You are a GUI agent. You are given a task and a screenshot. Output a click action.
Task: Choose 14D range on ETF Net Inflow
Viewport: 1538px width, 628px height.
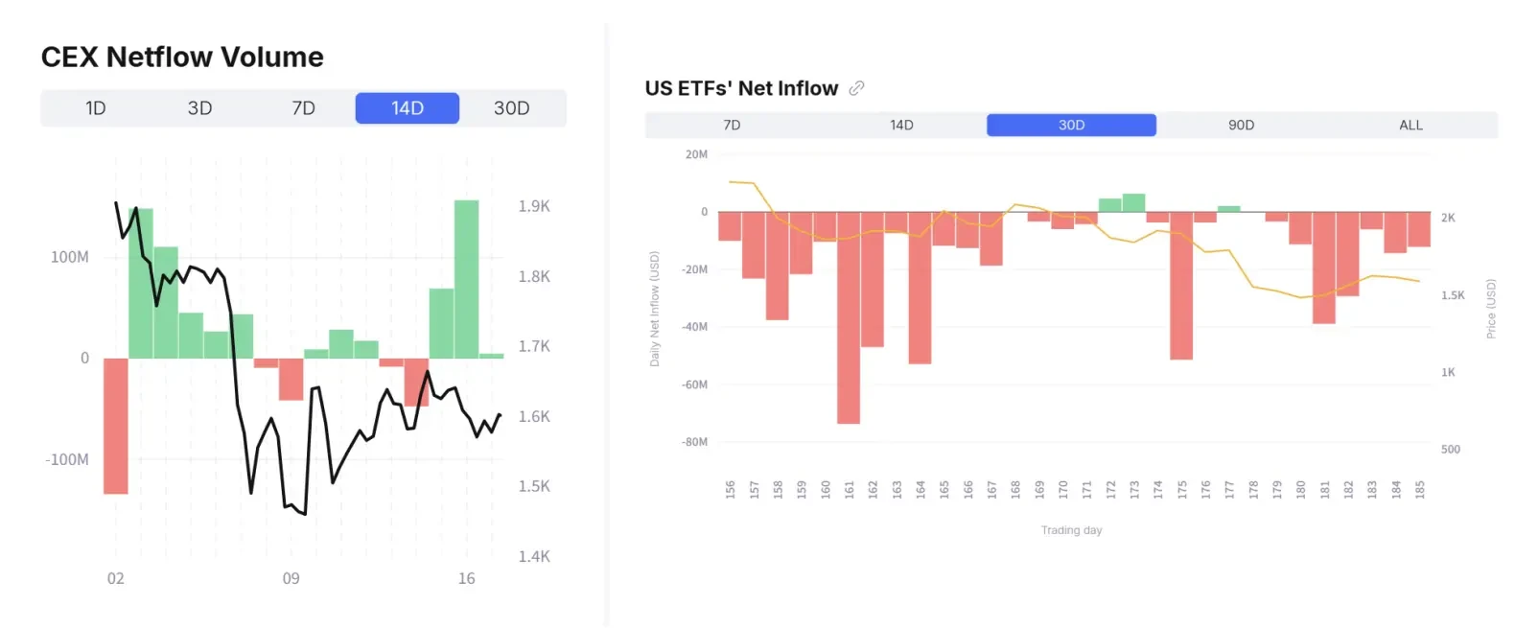coord(901,126)
